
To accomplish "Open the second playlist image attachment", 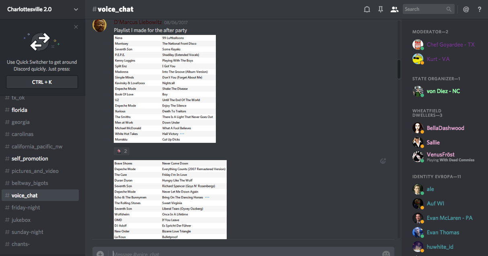I will (170, 199).
